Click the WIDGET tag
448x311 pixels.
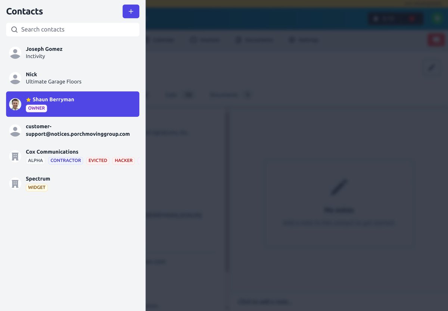tap(37, 187)
